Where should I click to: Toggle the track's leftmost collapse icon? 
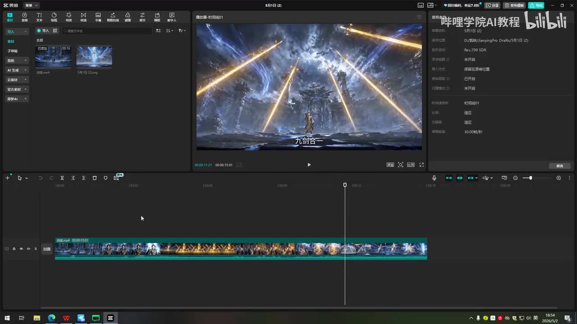(x=7, y=249)
